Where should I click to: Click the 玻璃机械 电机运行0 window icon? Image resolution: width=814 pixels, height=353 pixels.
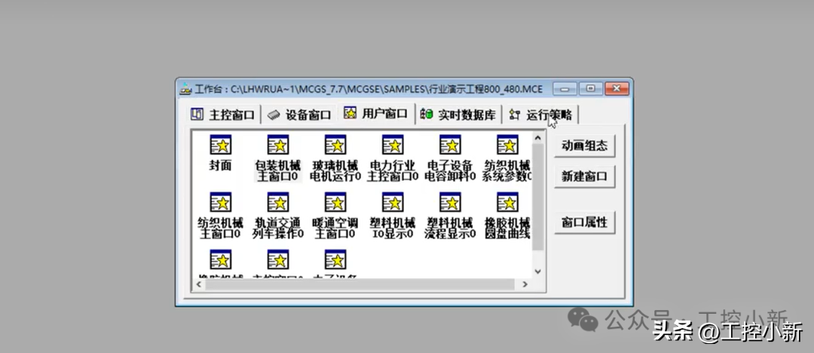[335, 146]
